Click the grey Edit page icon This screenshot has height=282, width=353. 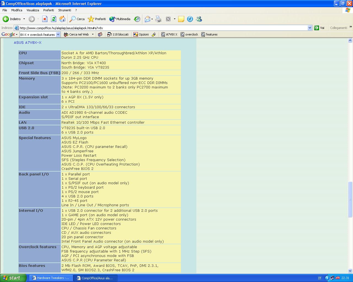(x=168, y=19)
